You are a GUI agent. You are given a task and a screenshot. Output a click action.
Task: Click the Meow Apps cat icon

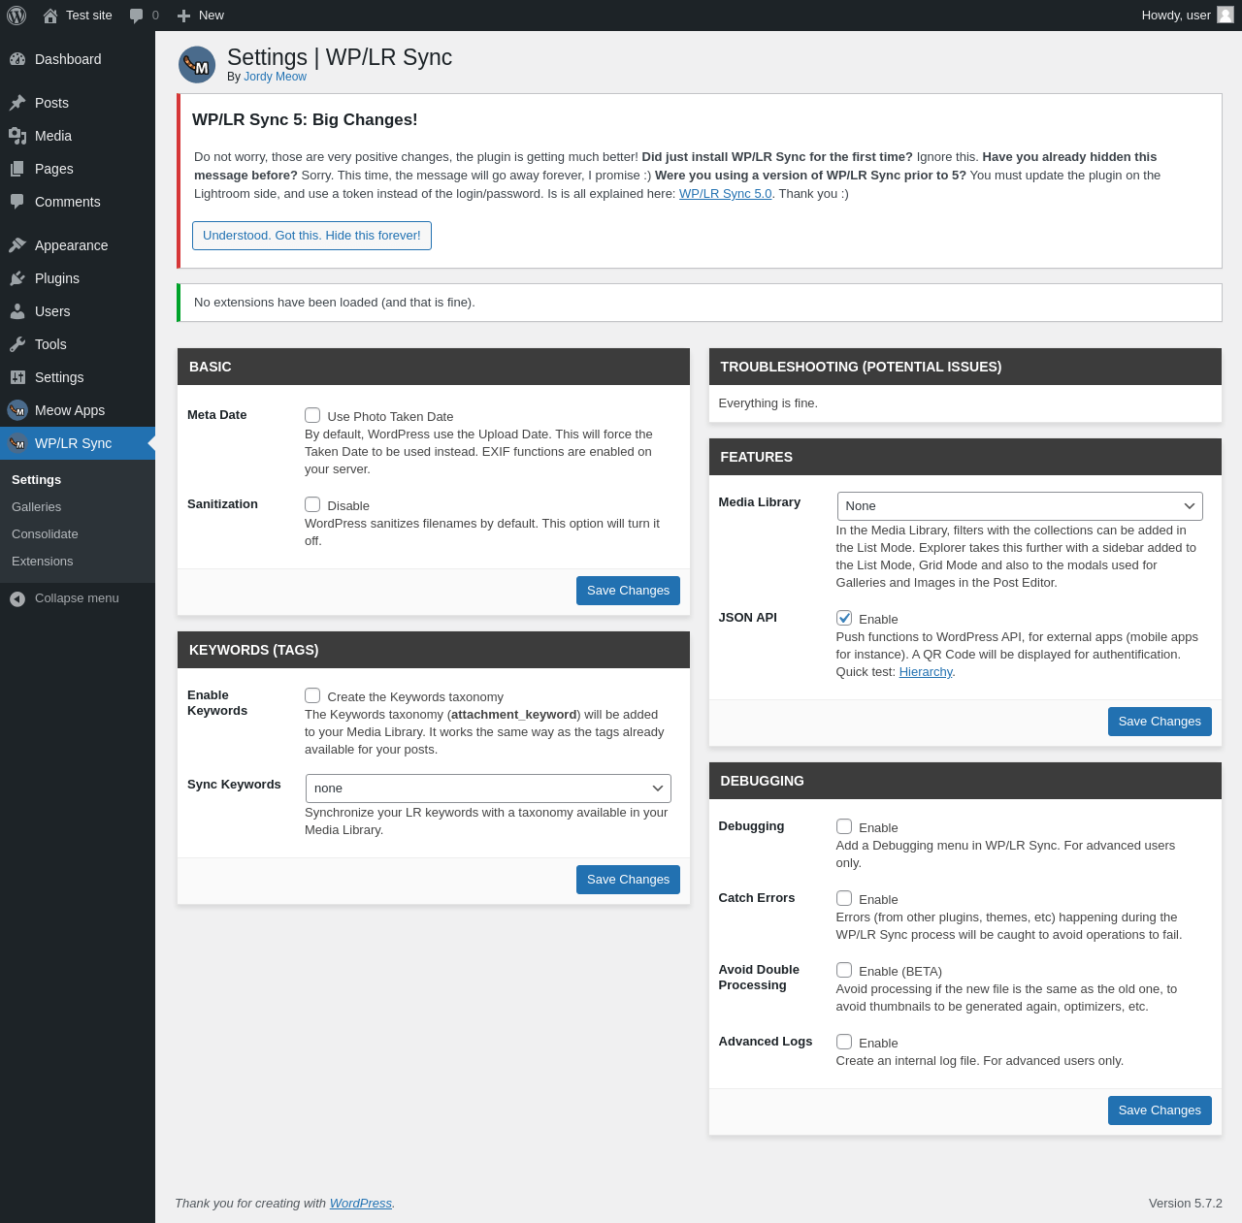click(x=17, y=410)
